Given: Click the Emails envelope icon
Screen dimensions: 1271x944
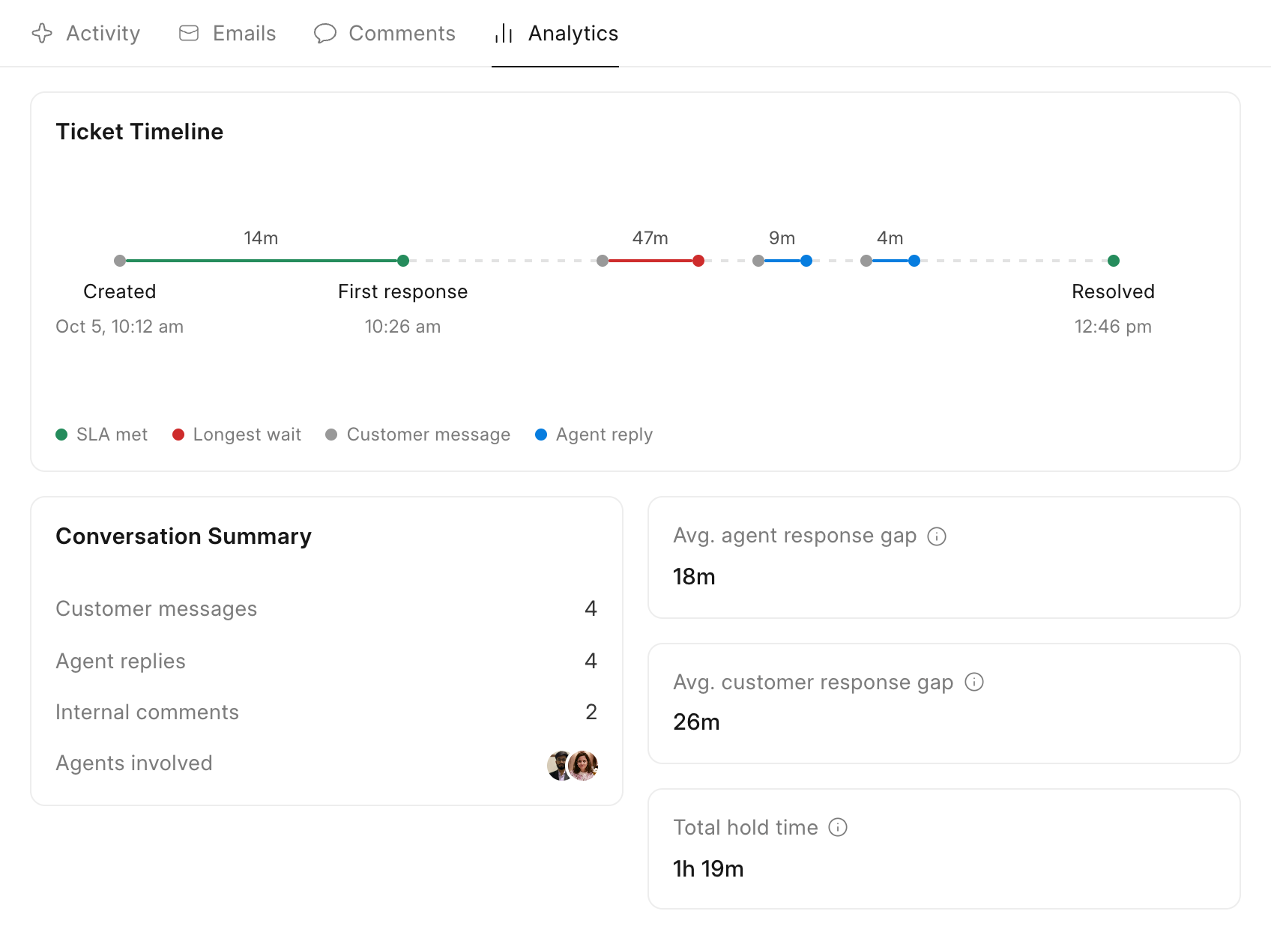Looking at the screenshot, I should [189, 33].
